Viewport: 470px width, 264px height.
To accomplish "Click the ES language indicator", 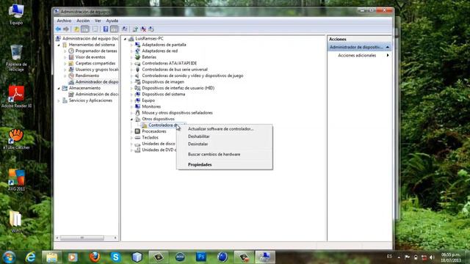I will tap(389, 257).
